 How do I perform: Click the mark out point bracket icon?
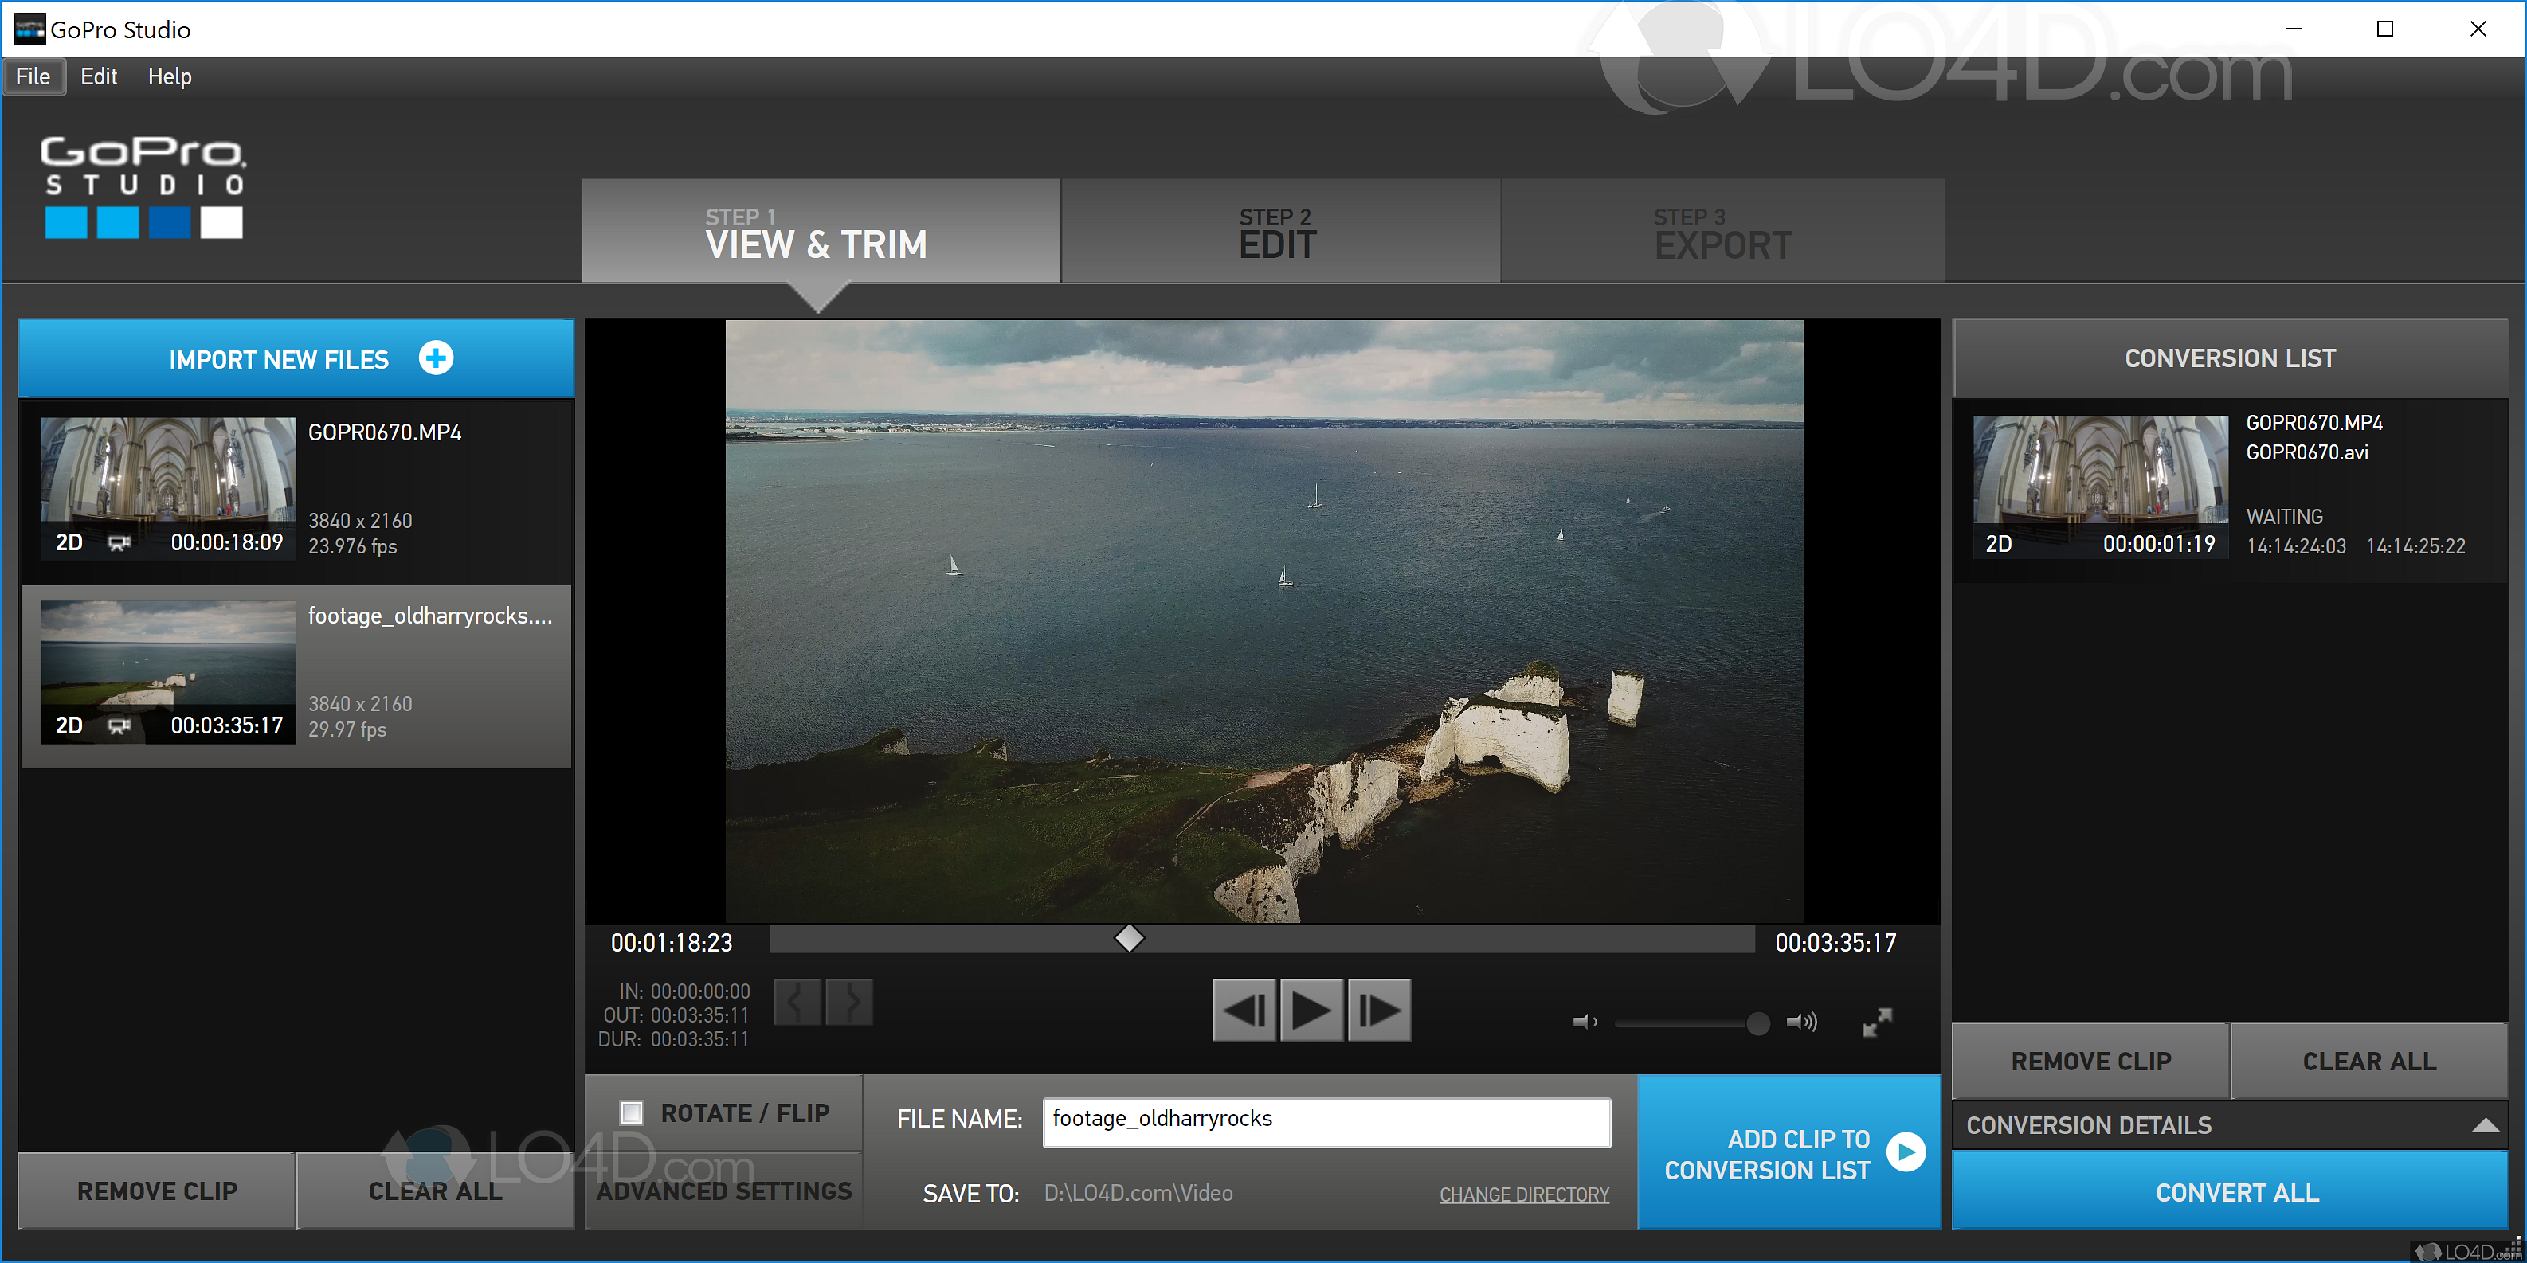click(x=849, y=1002)
